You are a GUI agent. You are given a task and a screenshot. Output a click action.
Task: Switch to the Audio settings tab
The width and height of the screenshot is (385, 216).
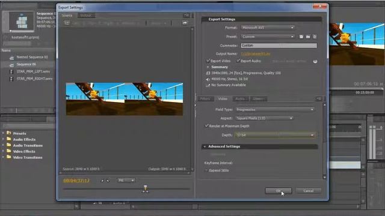(240, 98)
